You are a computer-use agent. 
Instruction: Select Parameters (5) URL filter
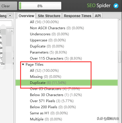48,52
